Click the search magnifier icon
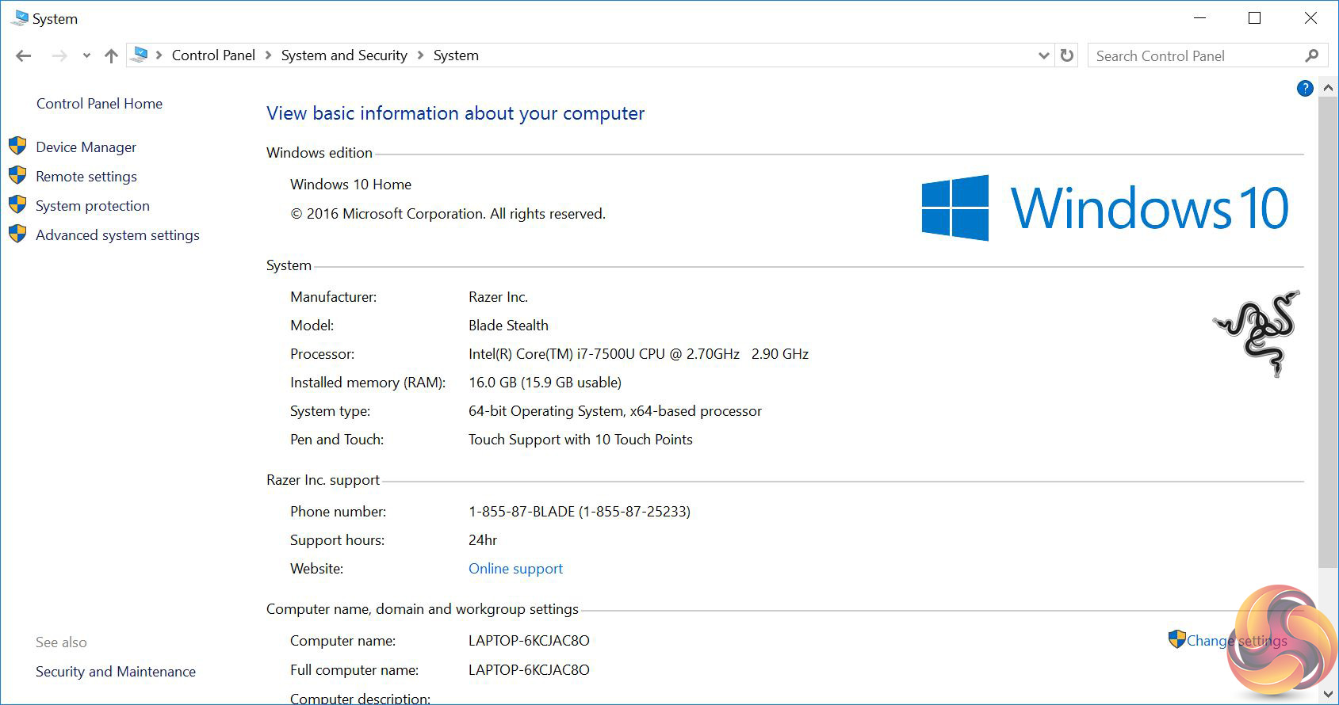 click(1312, 55)
